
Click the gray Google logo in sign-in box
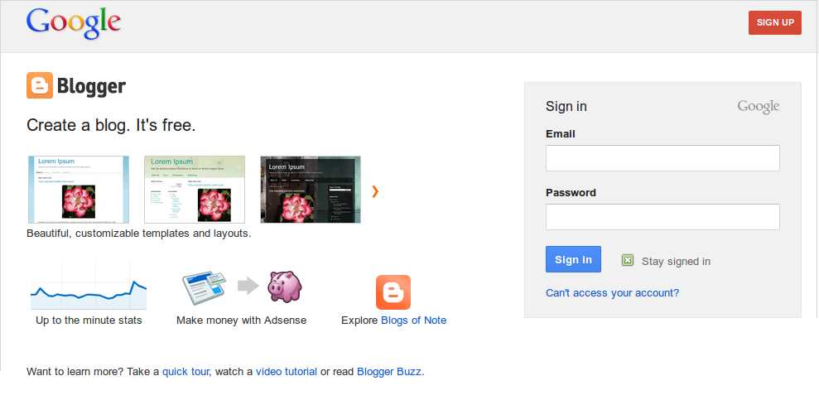[x=758, y=106]
